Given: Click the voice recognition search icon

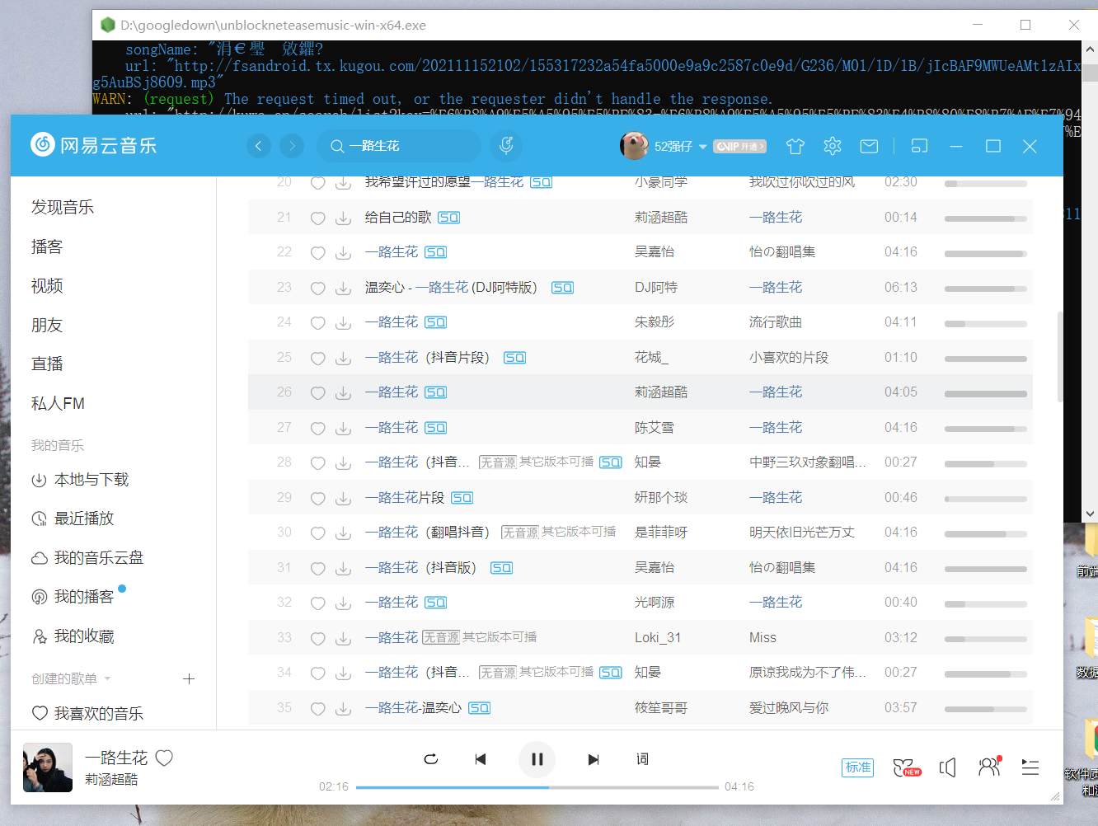Looking at the screenshot, I should click(x=506, y=146).
